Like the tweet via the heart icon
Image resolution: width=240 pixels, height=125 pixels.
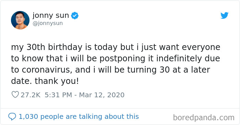[15, 95]
